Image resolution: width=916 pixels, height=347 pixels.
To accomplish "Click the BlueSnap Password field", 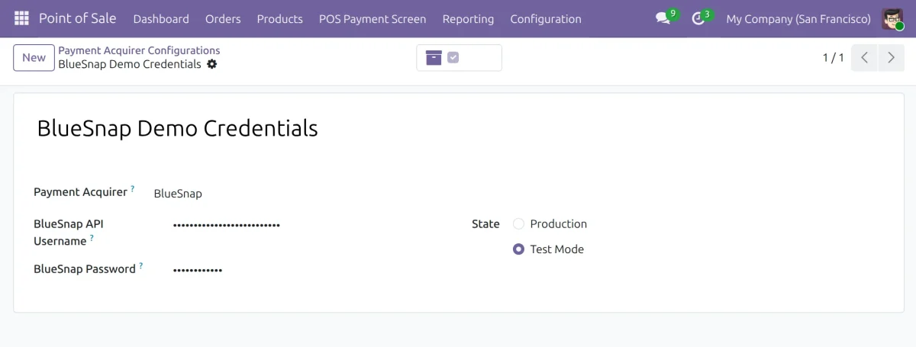I will pos(312,269).
